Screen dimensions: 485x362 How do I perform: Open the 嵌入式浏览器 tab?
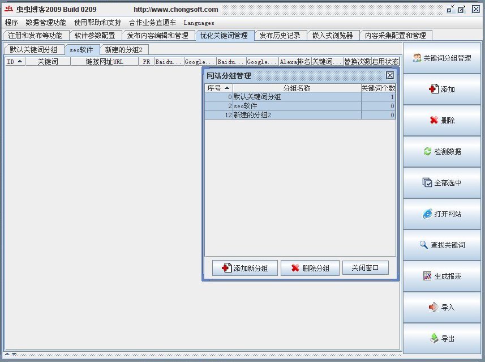333,36
